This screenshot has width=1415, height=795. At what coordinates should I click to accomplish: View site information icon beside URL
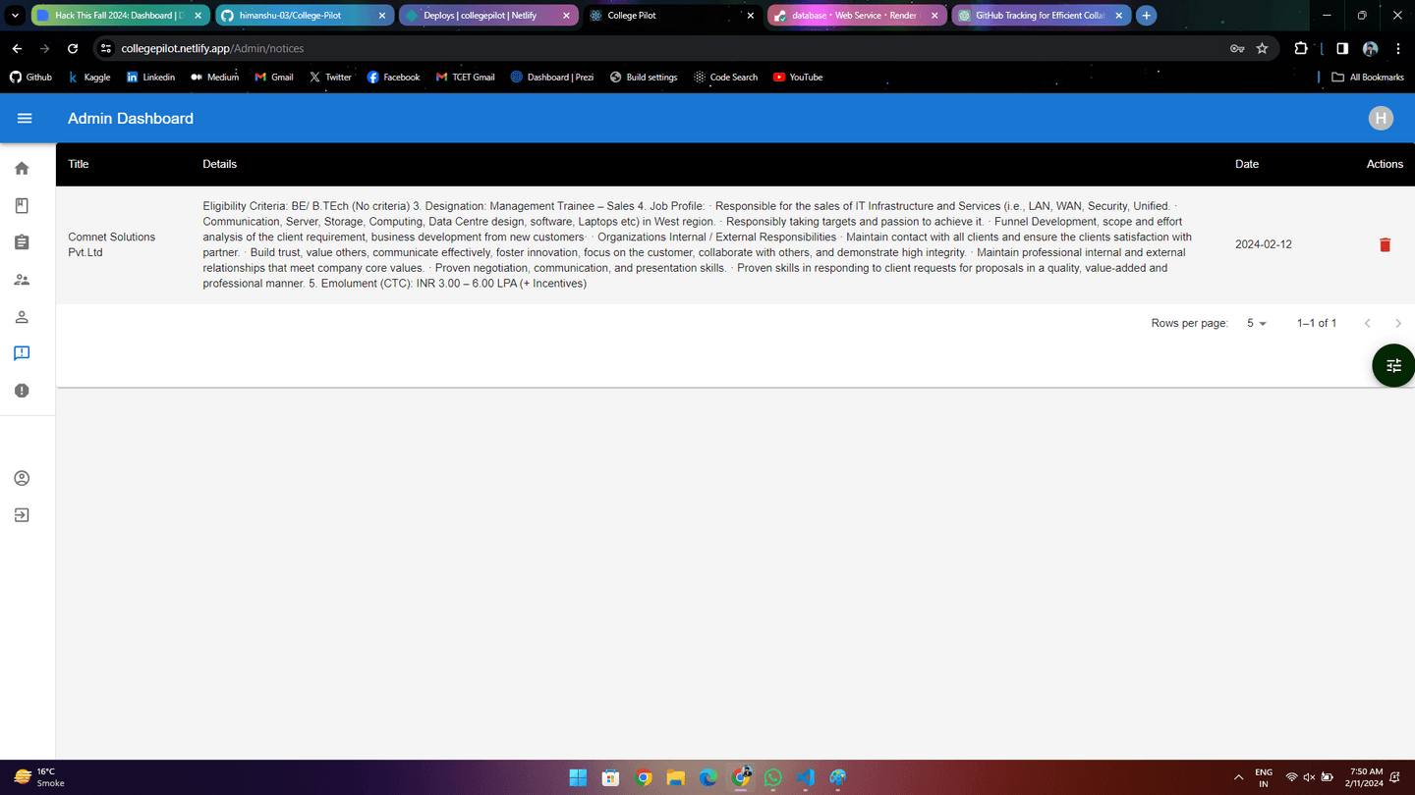(x=106, y=48)
